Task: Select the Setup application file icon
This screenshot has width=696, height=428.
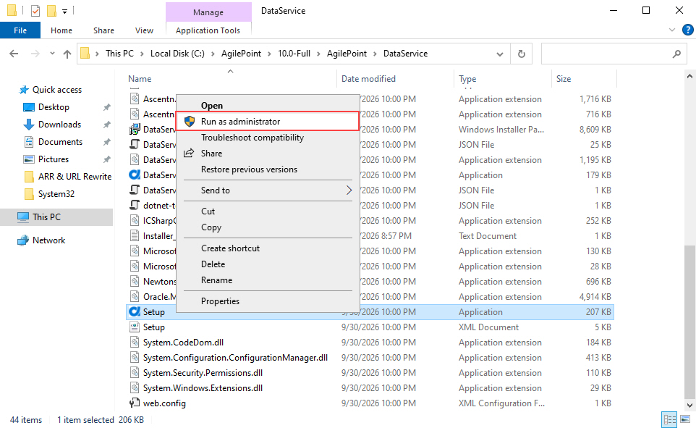Action: (135, 312)
